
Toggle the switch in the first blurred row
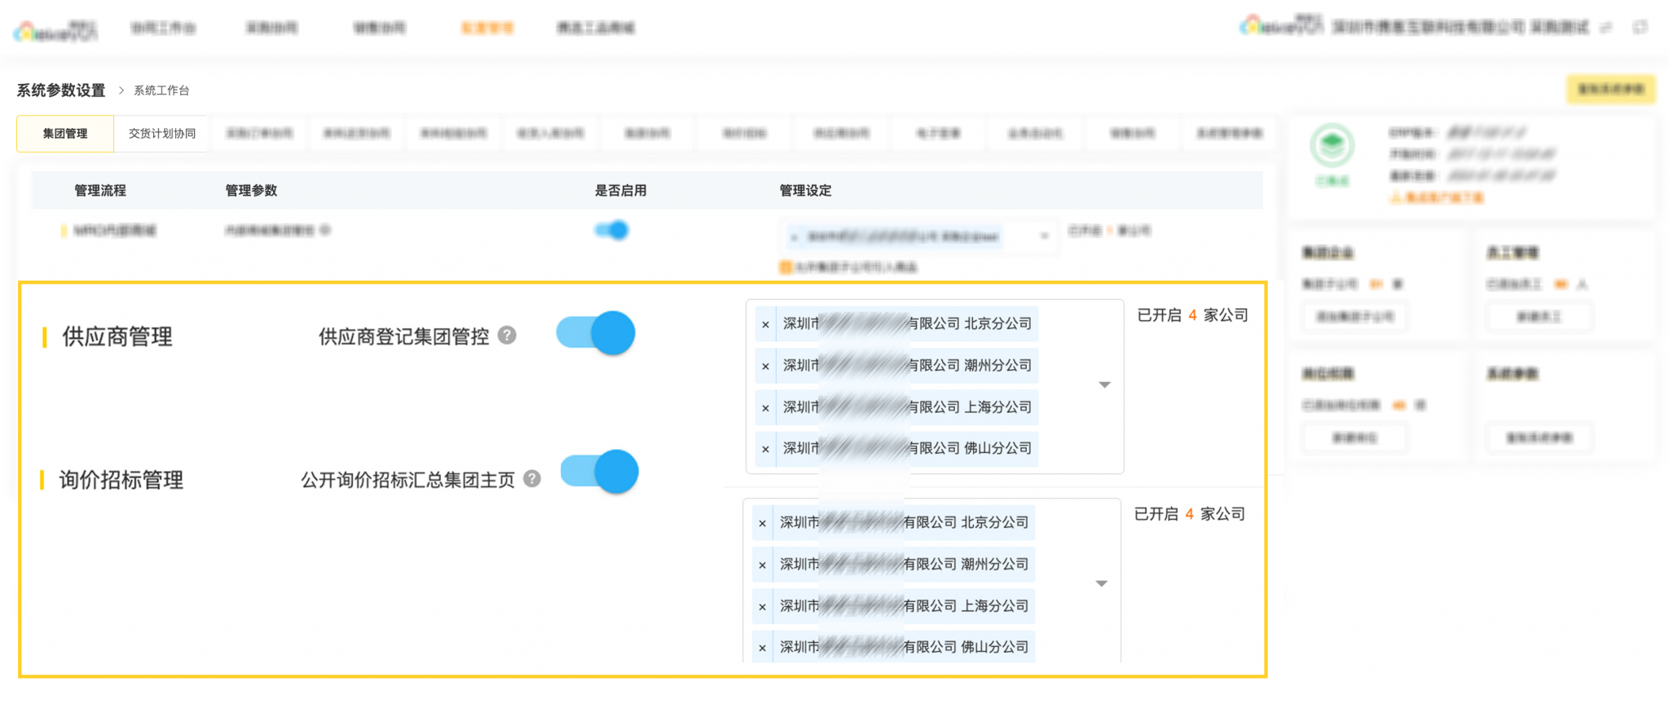(612, 231)
